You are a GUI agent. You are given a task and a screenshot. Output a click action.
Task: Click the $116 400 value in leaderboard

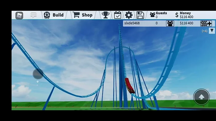[x=187, y=23]
